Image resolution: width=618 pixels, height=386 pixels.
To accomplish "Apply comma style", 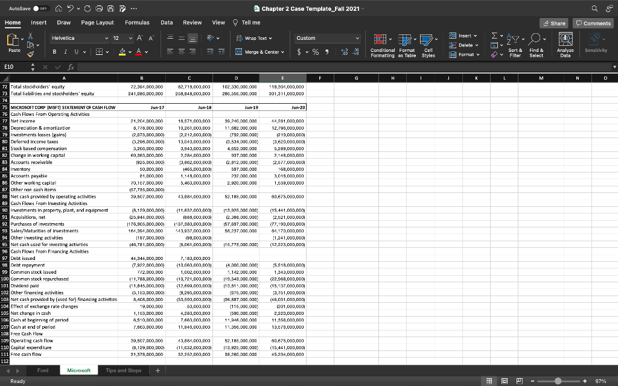I will pyautogui.click(x=327, y=52).
